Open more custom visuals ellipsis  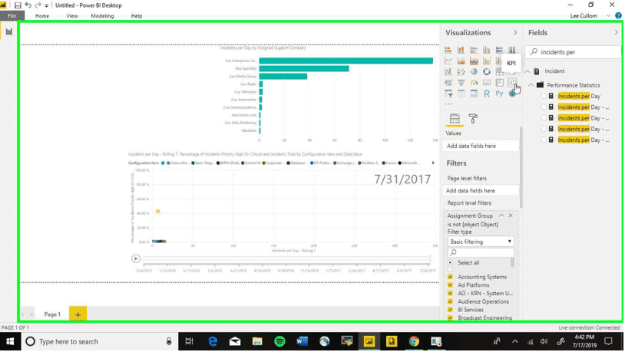click(448, 104)
